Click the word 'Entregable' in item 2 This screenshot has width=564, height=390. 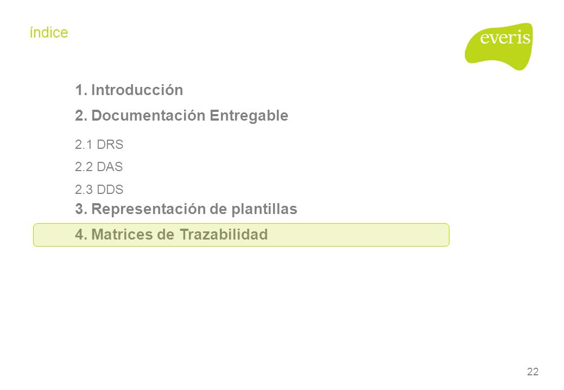coord(249,116)
